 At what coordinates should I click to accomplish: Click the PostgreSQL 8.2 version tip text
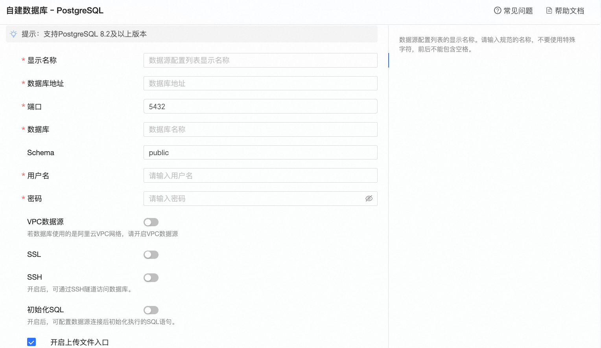coord(84,34)
